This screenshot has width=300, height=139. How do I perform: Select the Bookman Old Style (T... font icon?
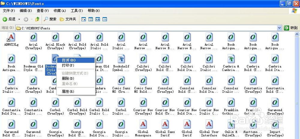(33, 59)
